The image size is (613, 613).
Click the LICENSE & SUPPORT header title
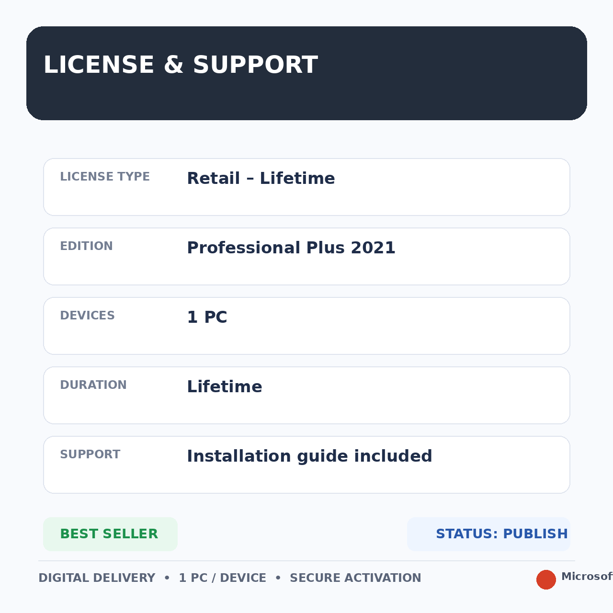181,65
